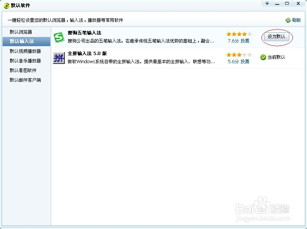Switch to 默认视频播放器 category
Screen dimensions: 307x229
coord(25,51)
